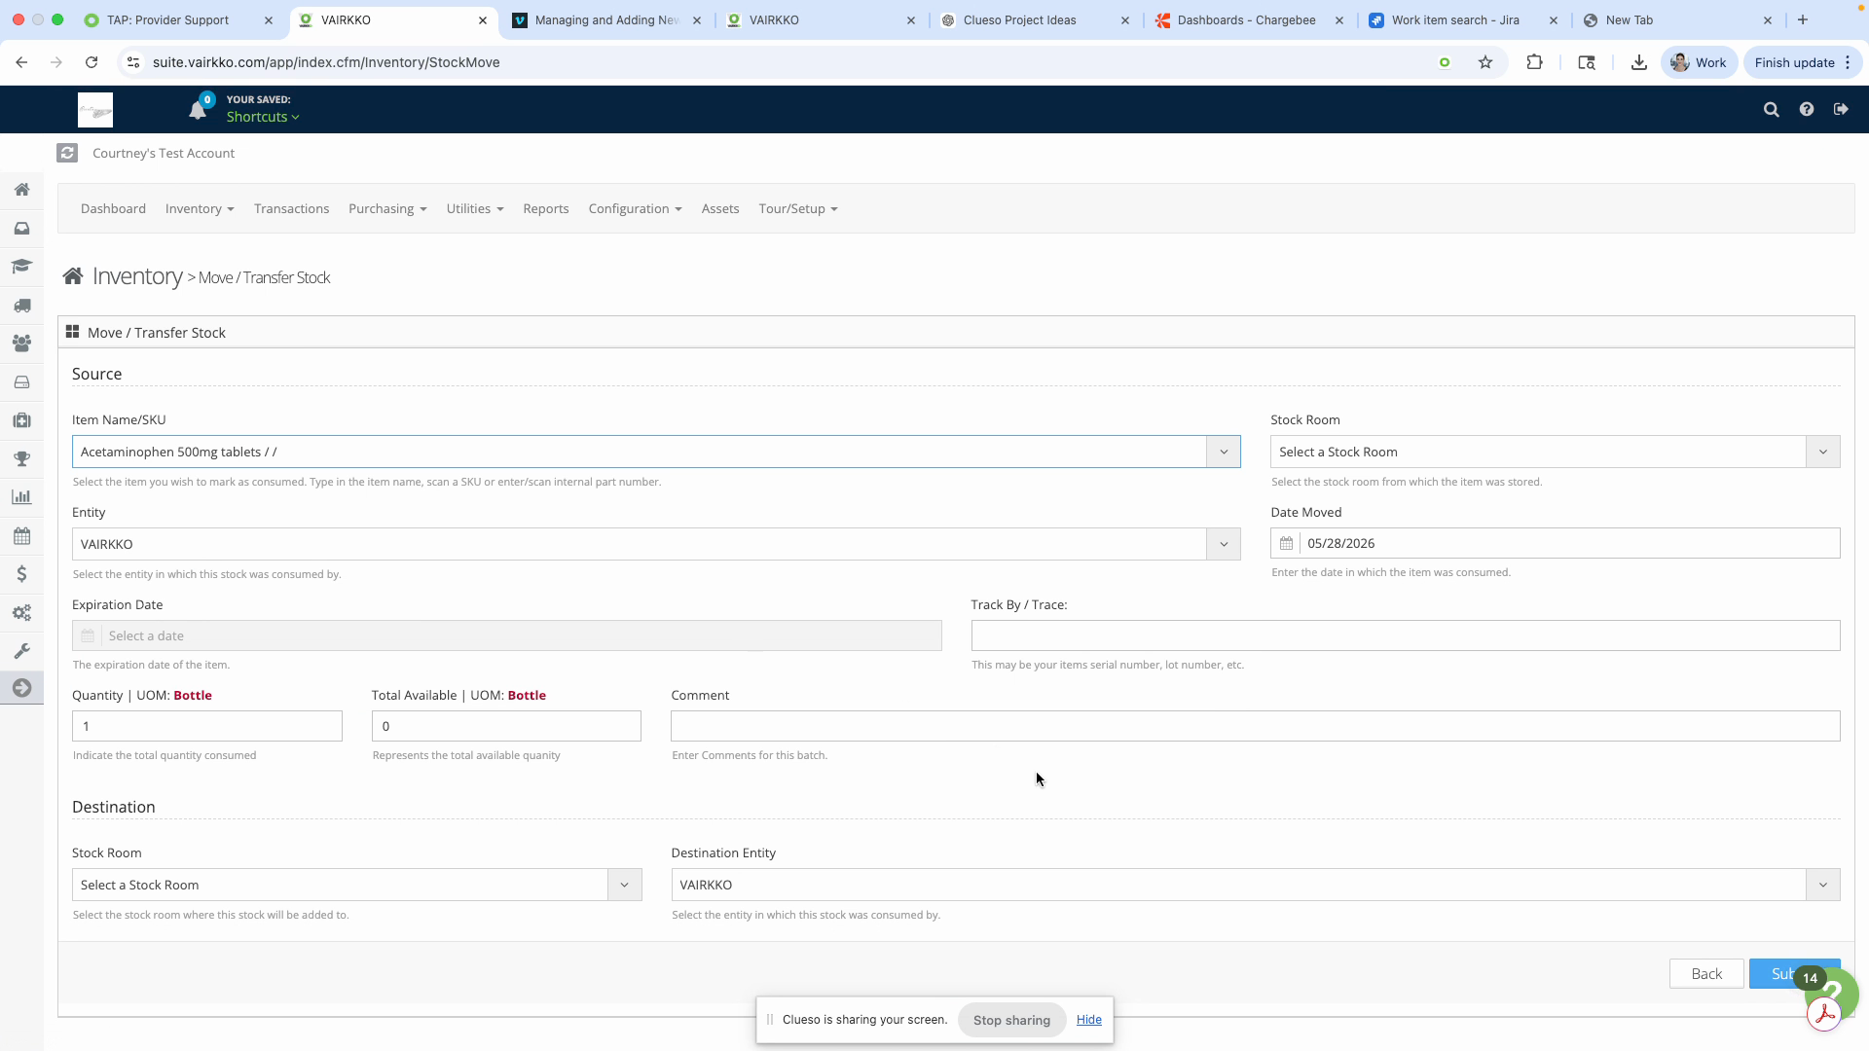Open a new browser tab with plus
1869x1051 pixels.
(x=1803, y=19)
